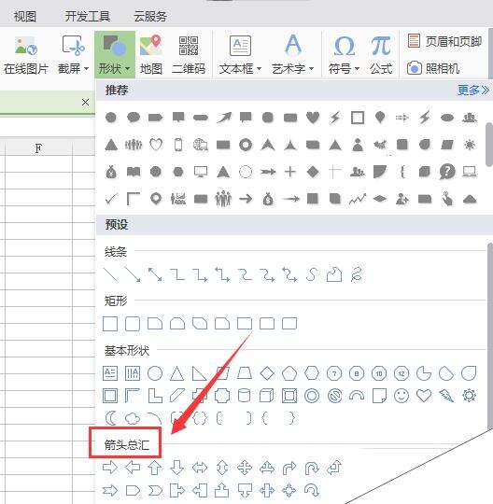Pick the left-right block arrow
The width and height of the screenshot is (493, 504).
pyautogui.click(x=200, y=468)
